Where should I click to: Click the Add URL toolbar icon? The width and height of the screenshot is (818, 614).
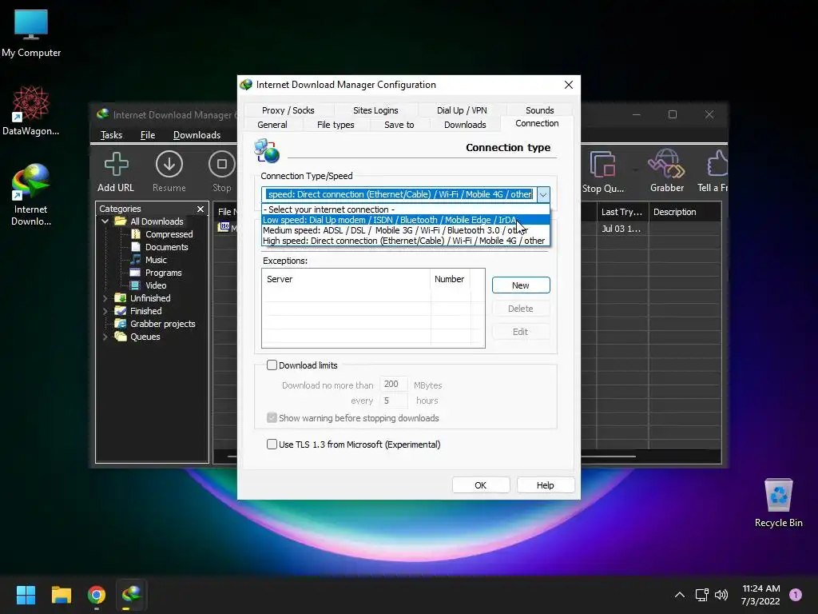tap(116, 165)
